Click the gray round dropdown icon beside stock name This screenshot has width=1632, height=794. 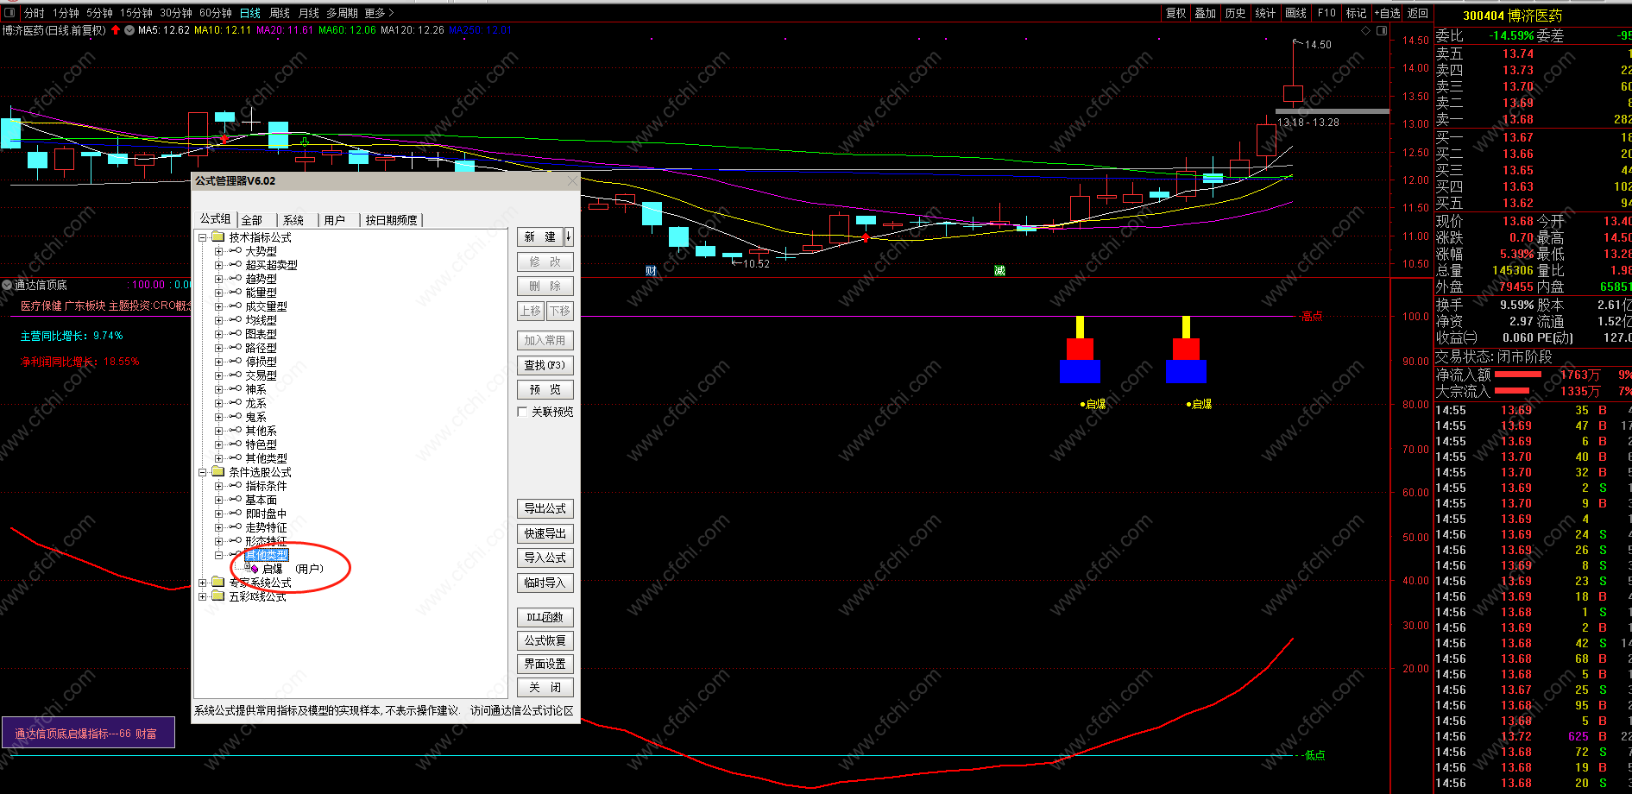pos(129,30)
